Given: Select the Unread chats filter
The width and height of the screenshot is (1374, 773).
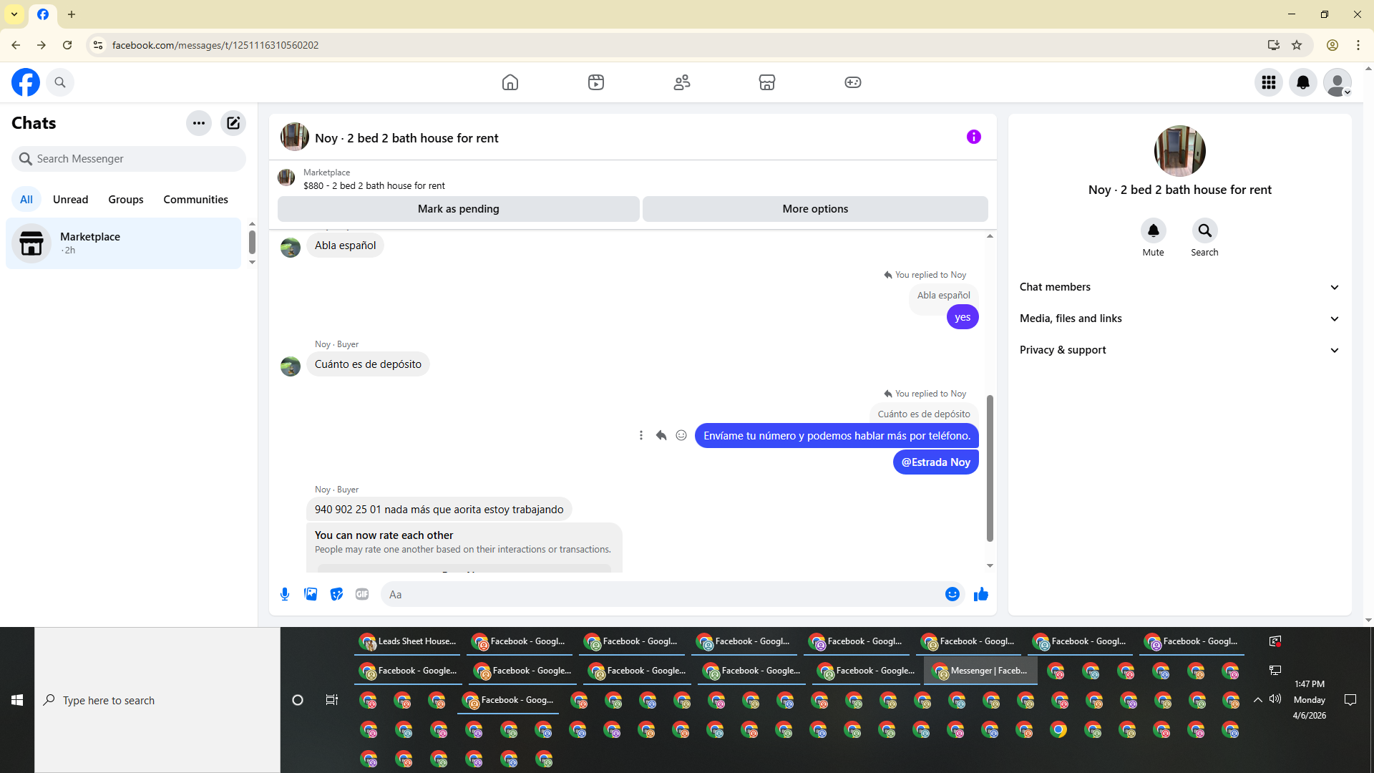Looking at the screenshot, I should (x=71, y=200).
